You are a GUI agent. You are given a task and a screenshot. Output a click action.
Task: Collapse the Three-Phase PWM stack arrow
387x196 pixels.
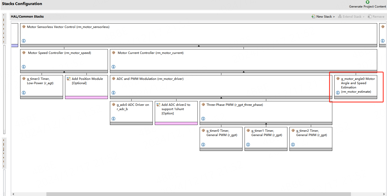266,124
